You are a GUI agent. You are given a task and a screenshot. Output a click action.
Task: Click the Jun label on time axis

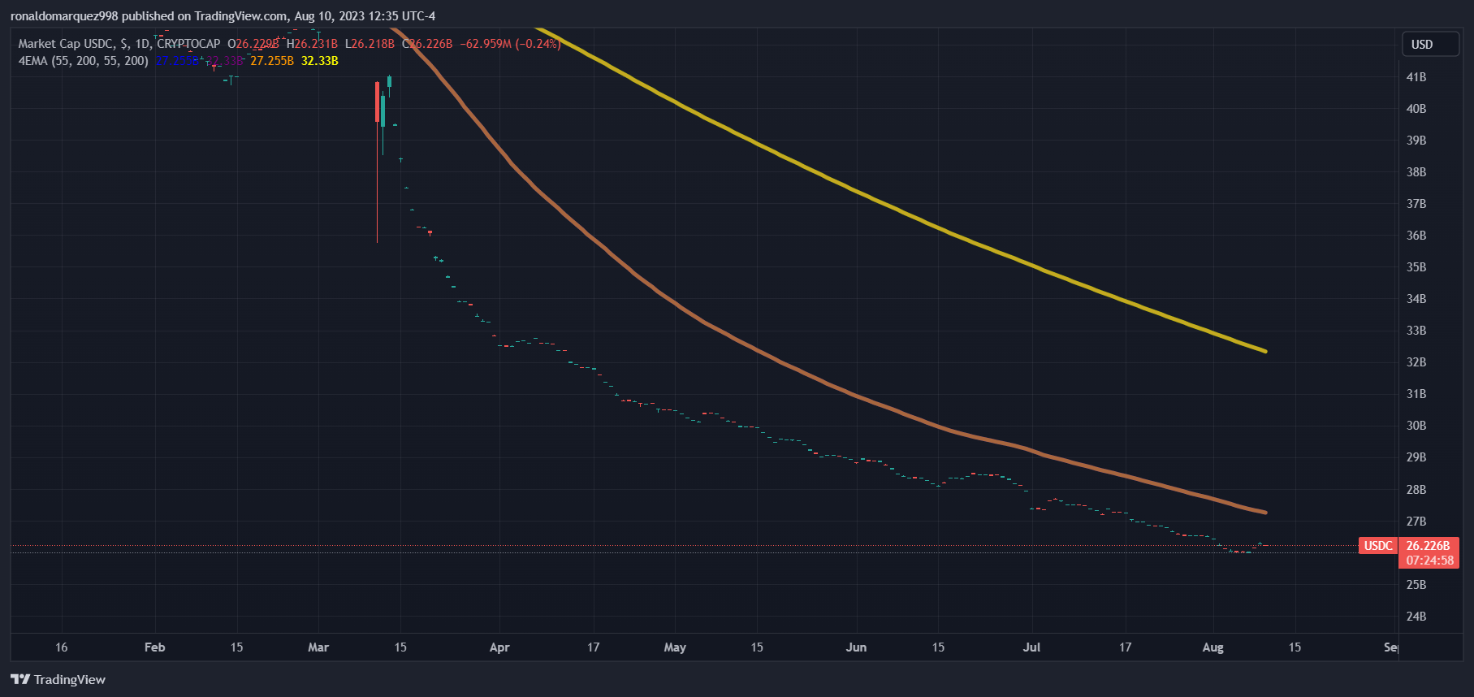point(856,647)
